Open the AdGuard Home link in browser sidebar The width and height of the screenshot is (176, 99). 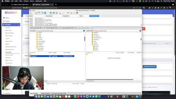[x=9, y=50]
